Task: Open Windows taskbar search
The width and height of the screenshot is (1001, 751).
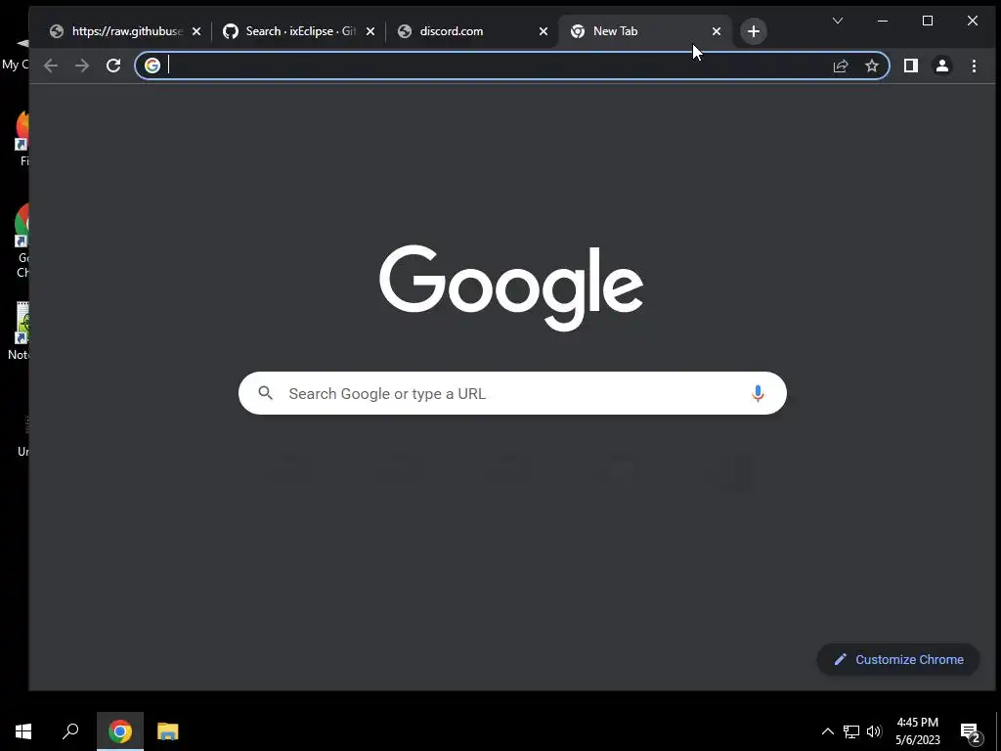Action: (x=70, y=731)
